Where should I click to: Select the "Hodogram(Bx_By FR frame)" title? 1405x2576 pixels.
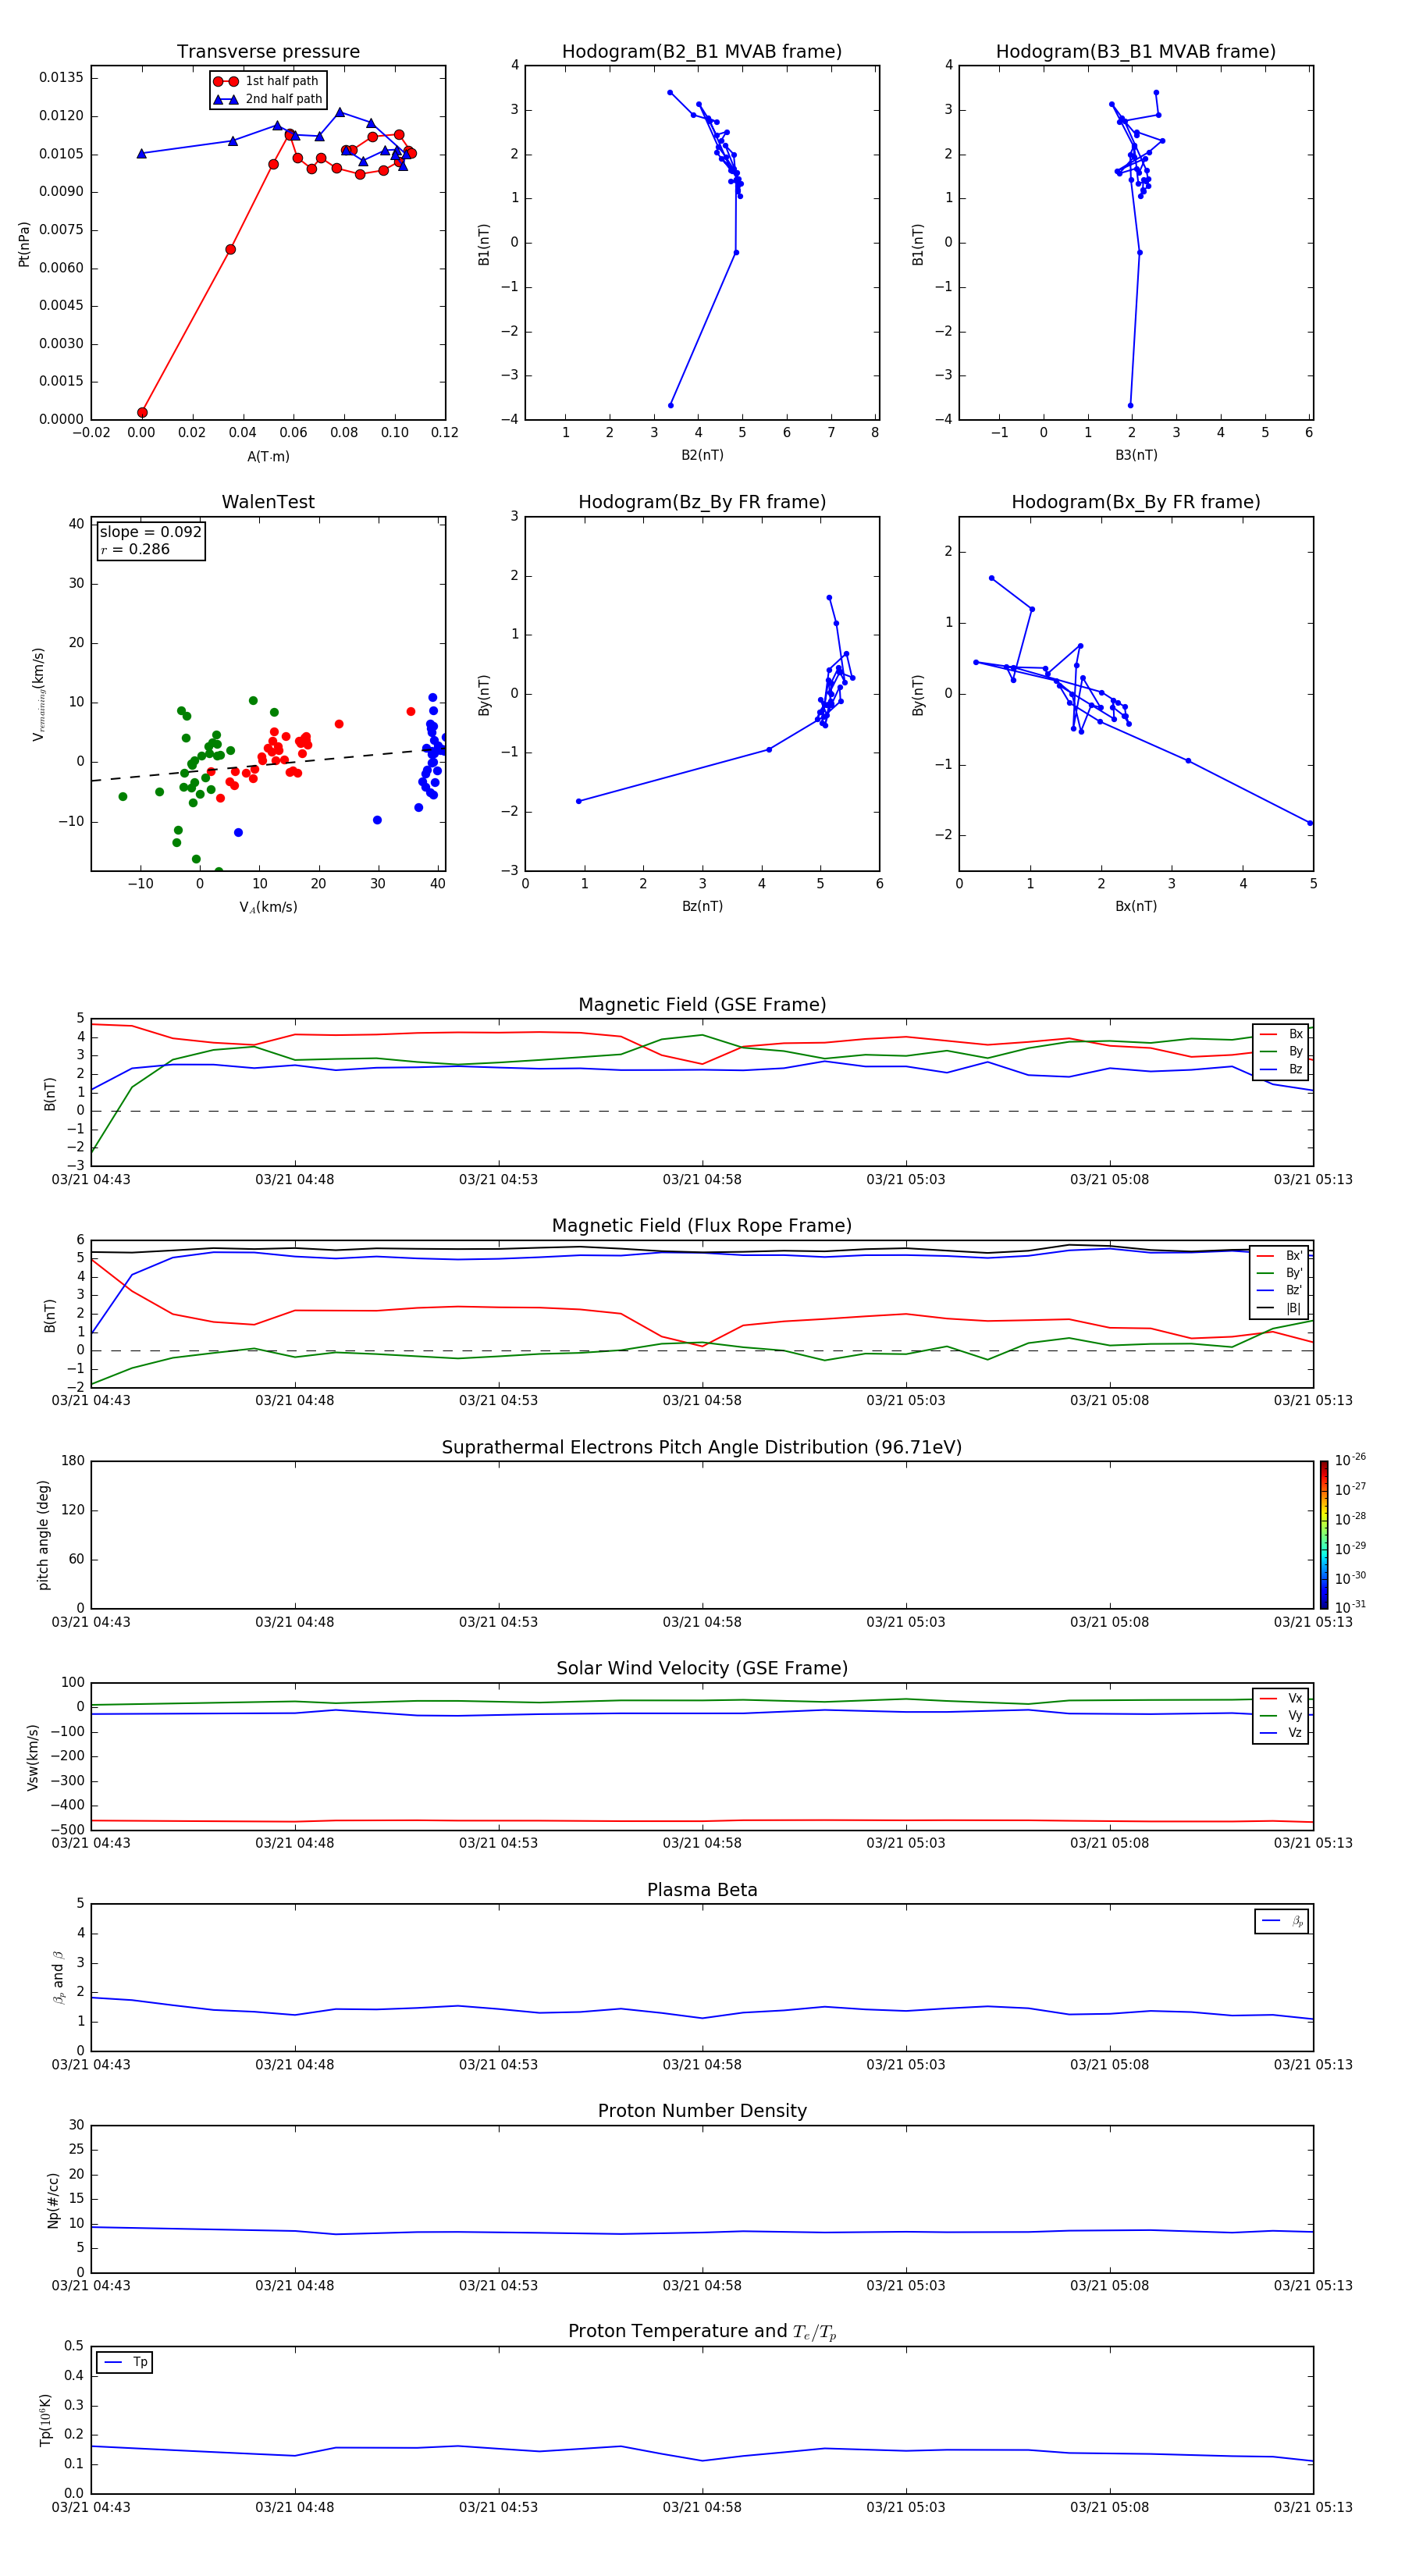pyautogui.click(x=1136, y=502)
